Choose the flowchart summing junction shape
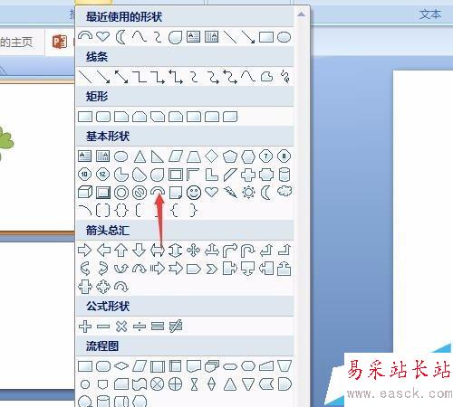The image size is (453, 407). click(158, 384)
